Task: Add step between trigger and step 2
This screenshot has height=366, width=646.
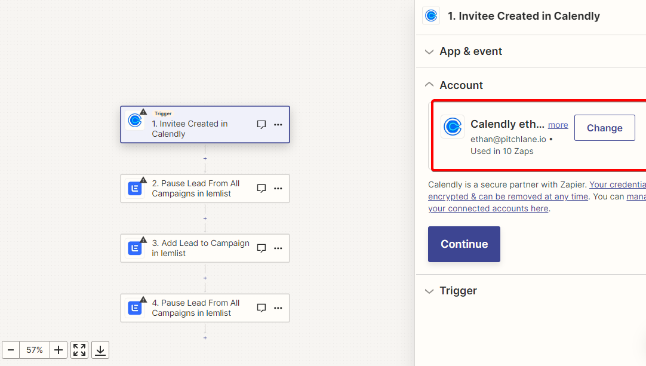Action: click(205, 159)
